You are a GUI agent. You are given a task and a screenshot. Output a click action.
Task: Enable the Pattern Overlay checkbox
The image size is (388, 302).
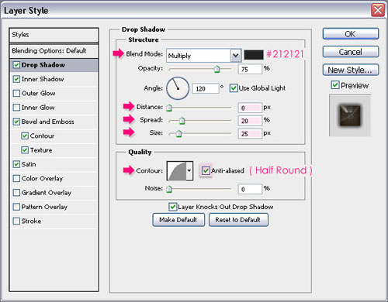pyautogui.click(x=16, y=207)
